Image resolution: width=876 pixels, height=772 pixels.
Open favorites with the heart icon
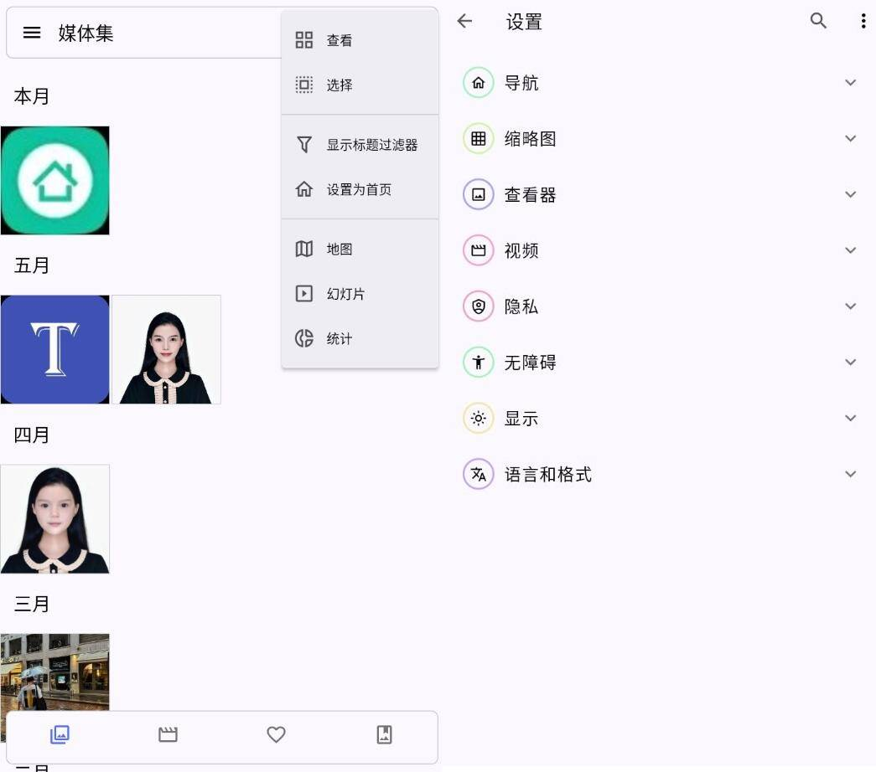click(276, 734)
